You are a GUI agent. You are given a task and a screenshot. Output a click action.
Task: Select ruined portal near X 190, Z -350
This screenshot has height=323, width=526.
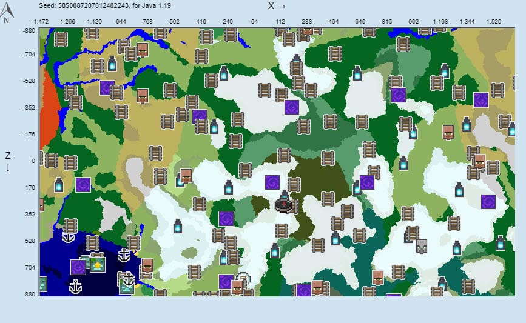coord(292,107)
